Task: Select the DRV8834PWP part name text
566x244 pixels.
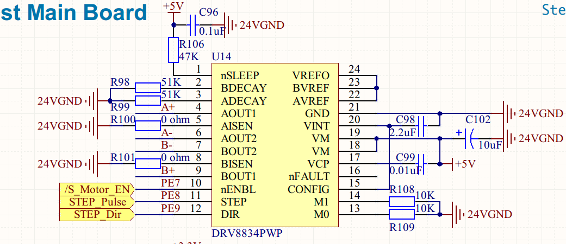Action: tap(247, 233)
